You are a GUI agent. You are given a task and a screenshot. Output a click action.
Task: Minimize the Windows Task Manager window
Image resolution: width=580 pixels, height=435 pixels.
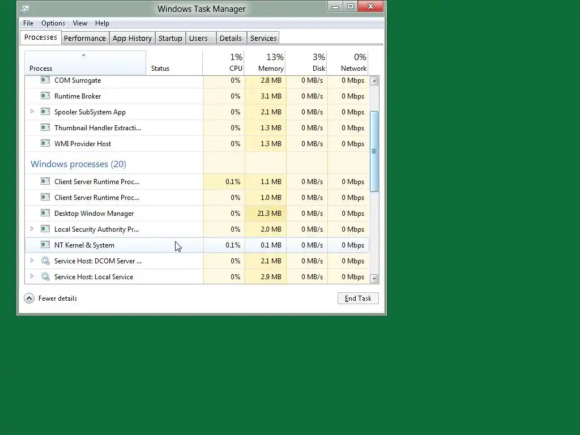click(335, 7)
